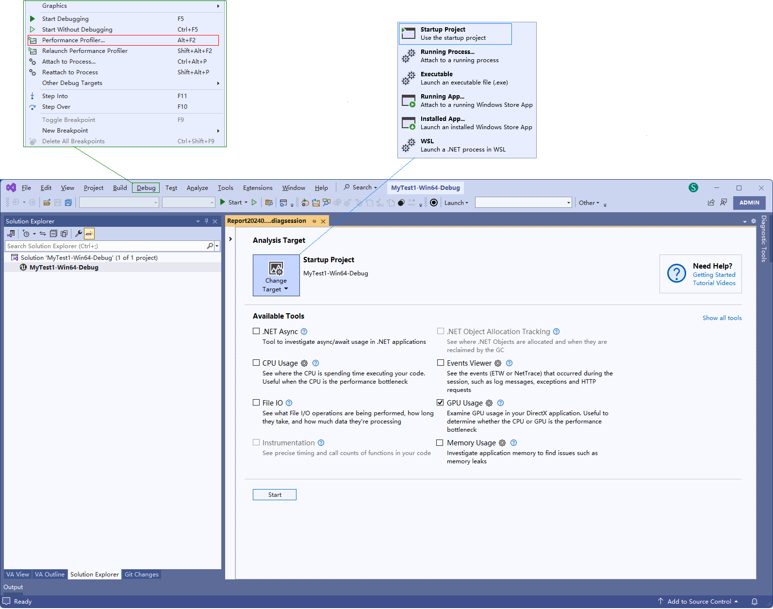Click Collapse All icon in Solution Explorer
773x609 pixels.
coord(53,234)
